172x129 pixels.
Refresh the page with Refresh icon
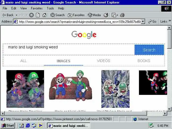click(38, 15)
